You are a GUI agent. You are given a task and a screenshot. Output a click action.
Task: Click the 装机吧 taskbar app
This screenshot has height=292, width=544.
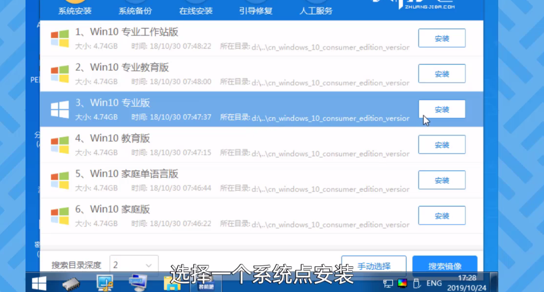point(206,283)
